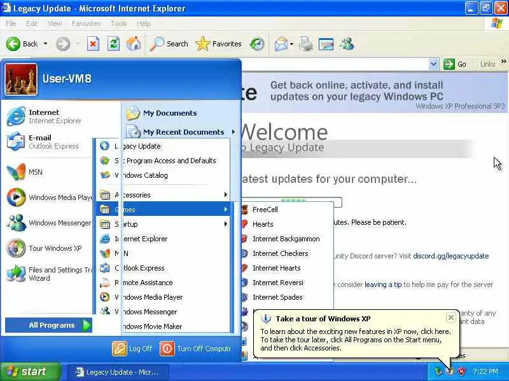Open the Back button history dropdown arrow

click(x=45, y=44)
